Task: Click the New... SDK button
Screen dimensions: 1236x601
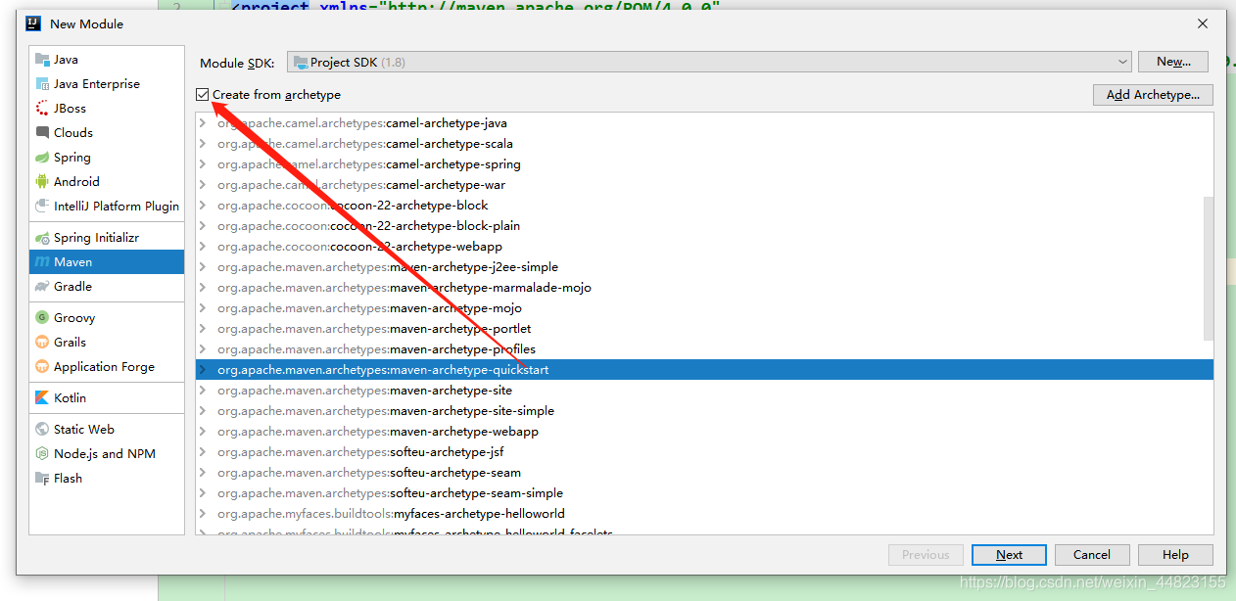Action: 1173,62
